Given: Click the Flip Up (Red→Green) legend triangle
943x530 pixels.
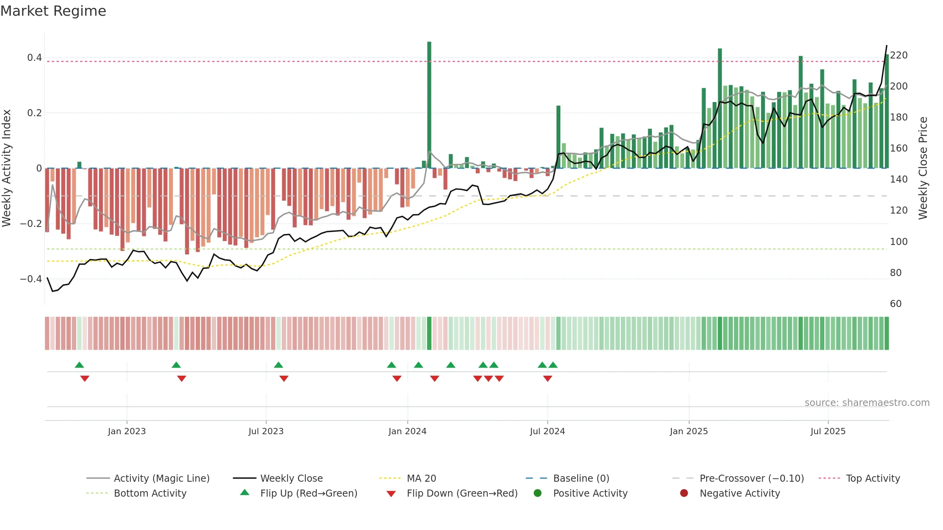Looking at the screenshot, I should pos(245,492).
